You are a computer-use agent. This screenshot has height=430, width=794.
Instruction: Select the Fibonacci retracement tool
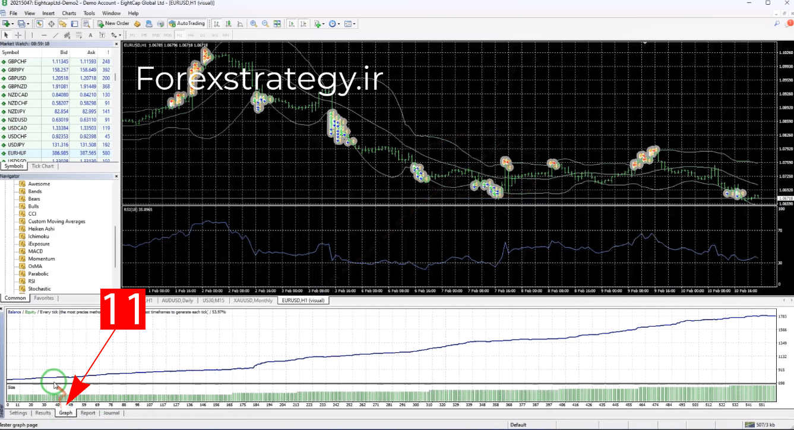[x=79, y=36]
